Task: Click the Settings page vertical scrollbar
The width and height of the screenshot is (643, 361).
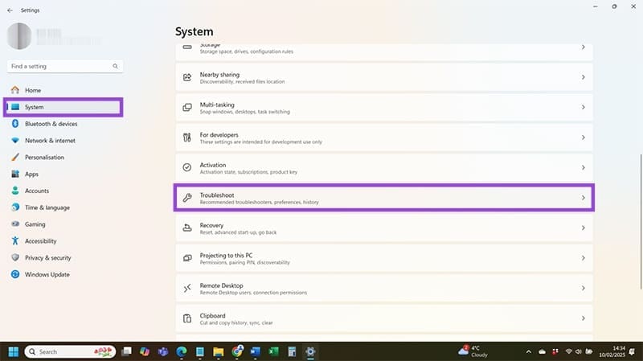Action: tap(641, 222)
